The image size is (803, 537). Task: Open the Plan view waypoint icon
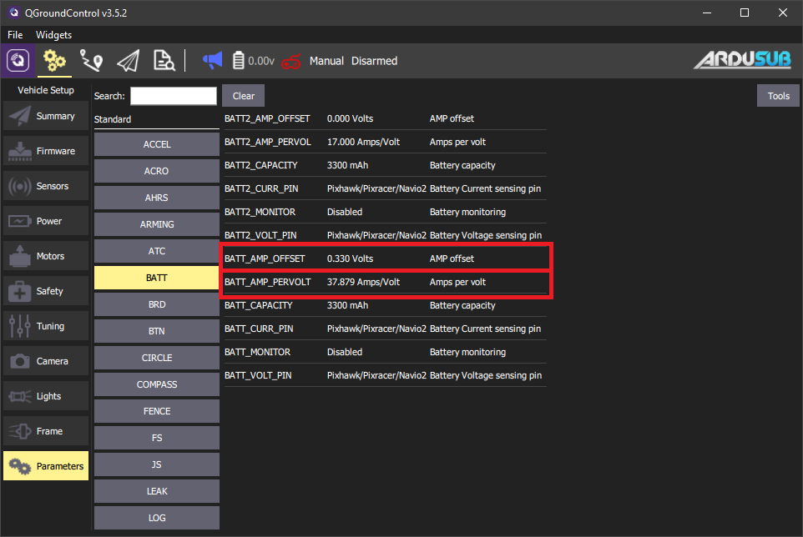[92, 61]
